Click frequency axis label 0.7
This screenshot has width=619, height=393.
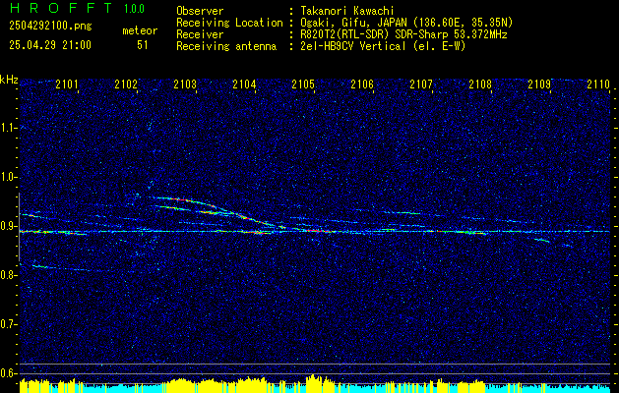tap(9, 324)
